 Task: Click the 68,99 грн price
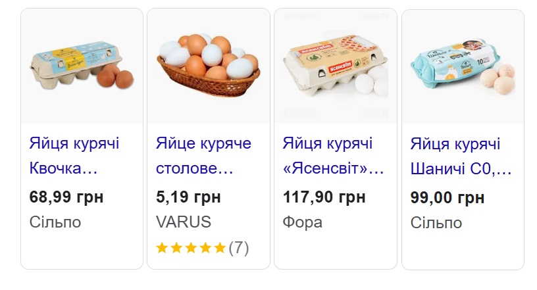66,196
